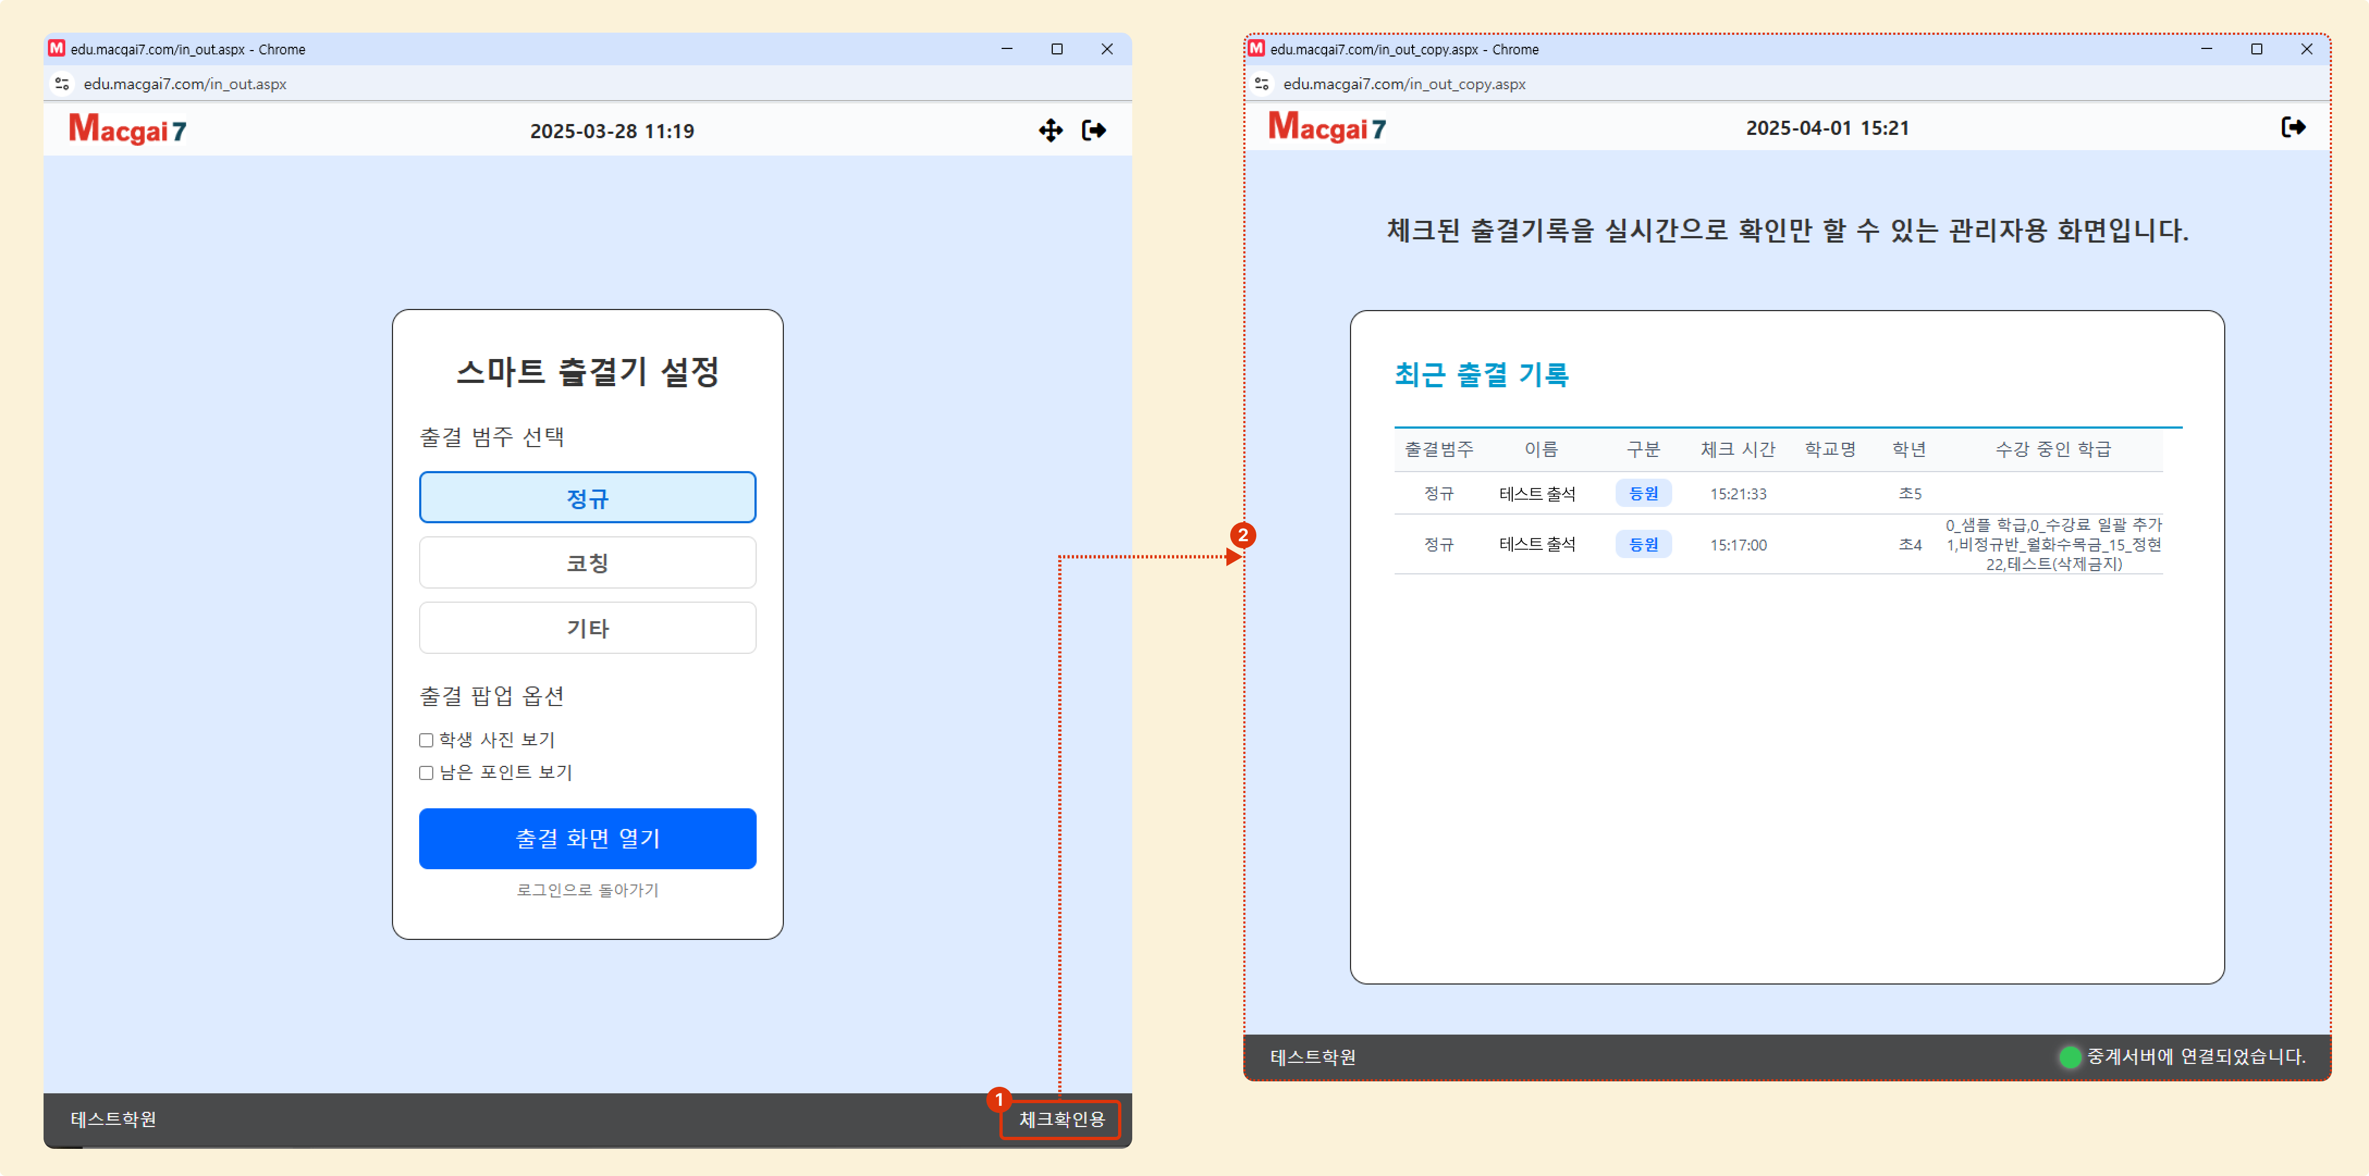The width and height of the screenshot is (2369, 1176).
Task: Maximize the in_out_copy.aspx Chrome window
Action: point(2256,49)
